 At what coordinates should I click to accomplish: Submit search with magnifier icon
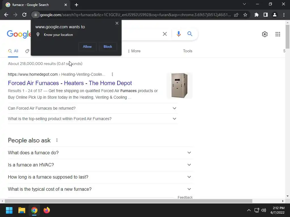pos(190,34)
